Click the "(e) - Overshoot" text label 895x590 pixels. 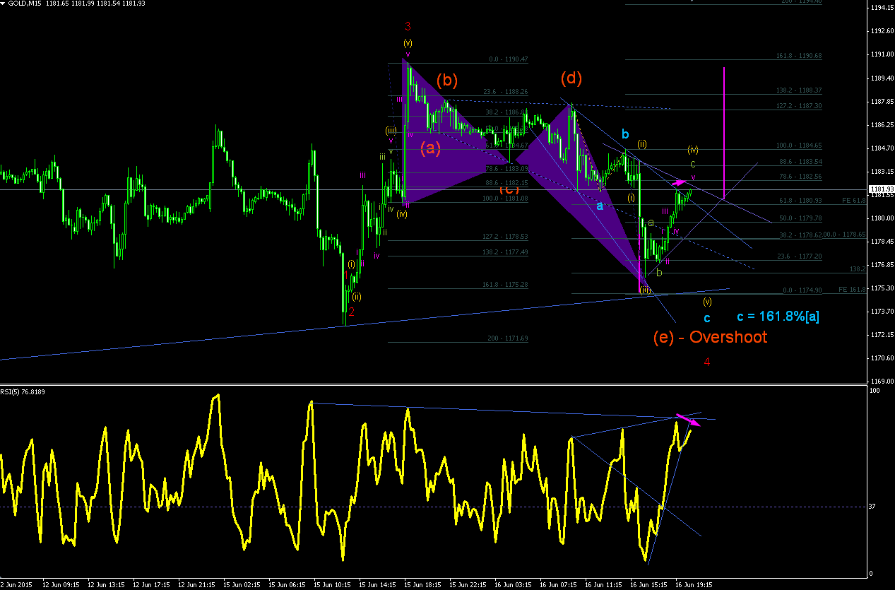tap(710, 337)
